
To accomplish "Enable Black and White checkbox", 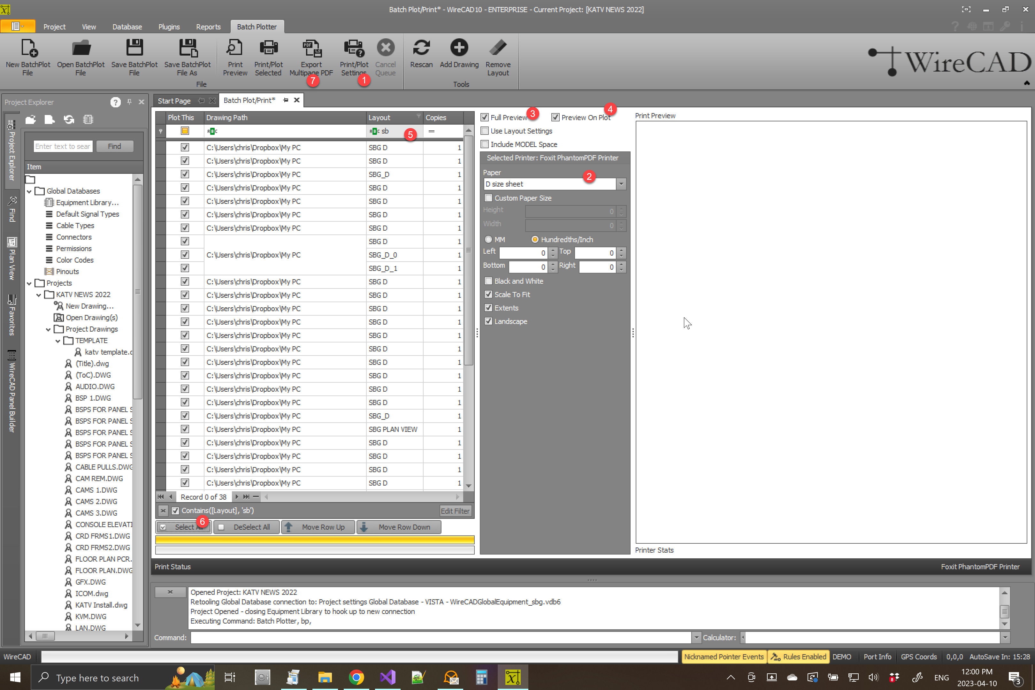I will [488, 281].
